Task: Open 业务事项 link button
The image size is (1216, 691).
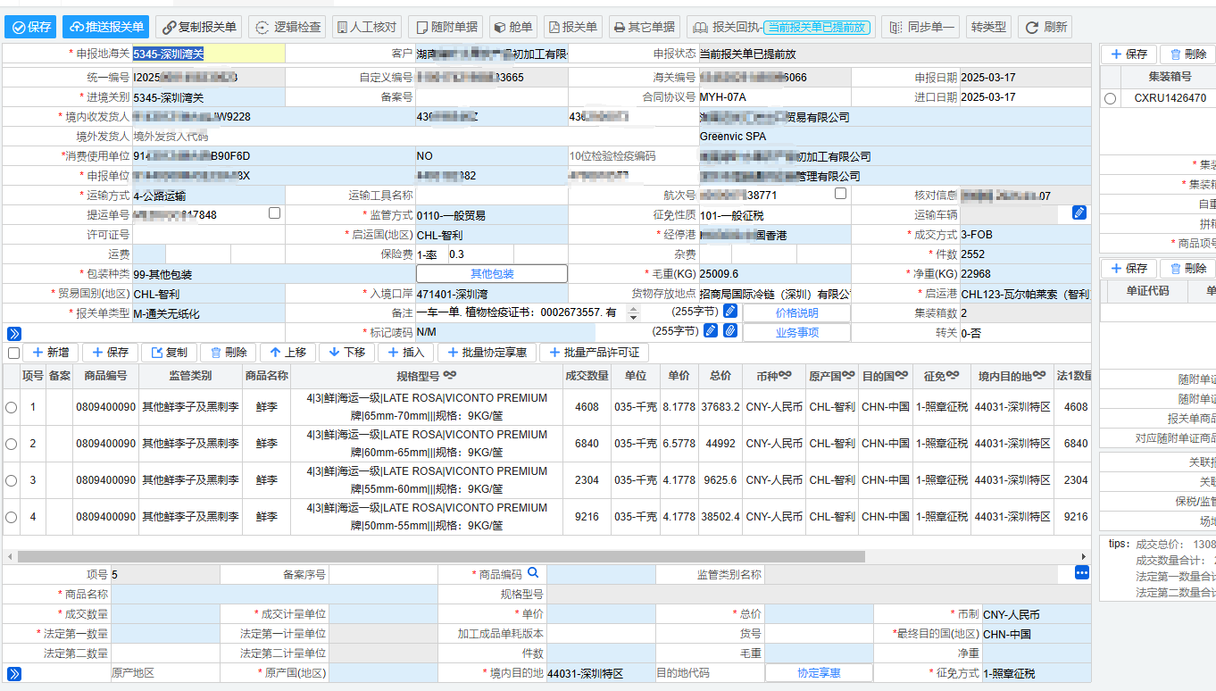Action: click(x=796, y=332)
